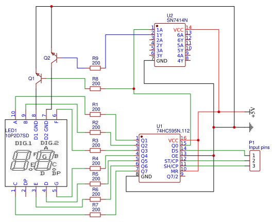This screenshot has height=222, width=275.
Task: Click the 'DS' pin label on U1
Action: pos(175,151)
